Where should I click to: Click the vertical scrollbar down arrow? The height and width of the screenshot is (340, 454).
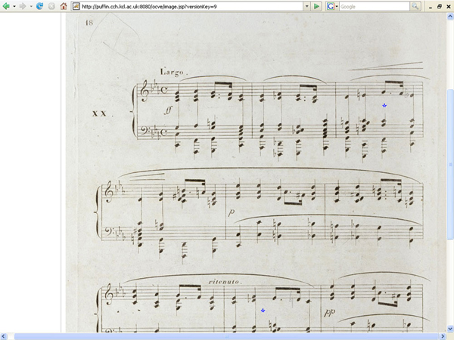(x=449, y=327)
